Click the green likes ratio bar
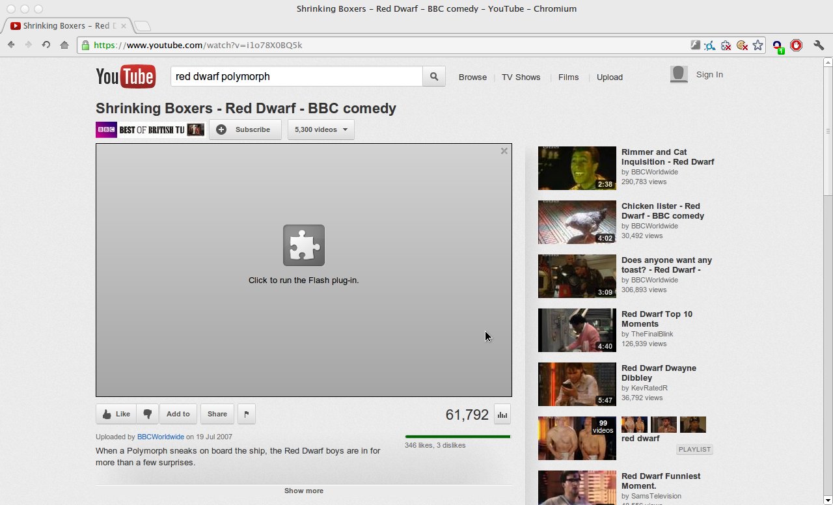Viewport: 833px width, 505px height. tap(457, 437)
